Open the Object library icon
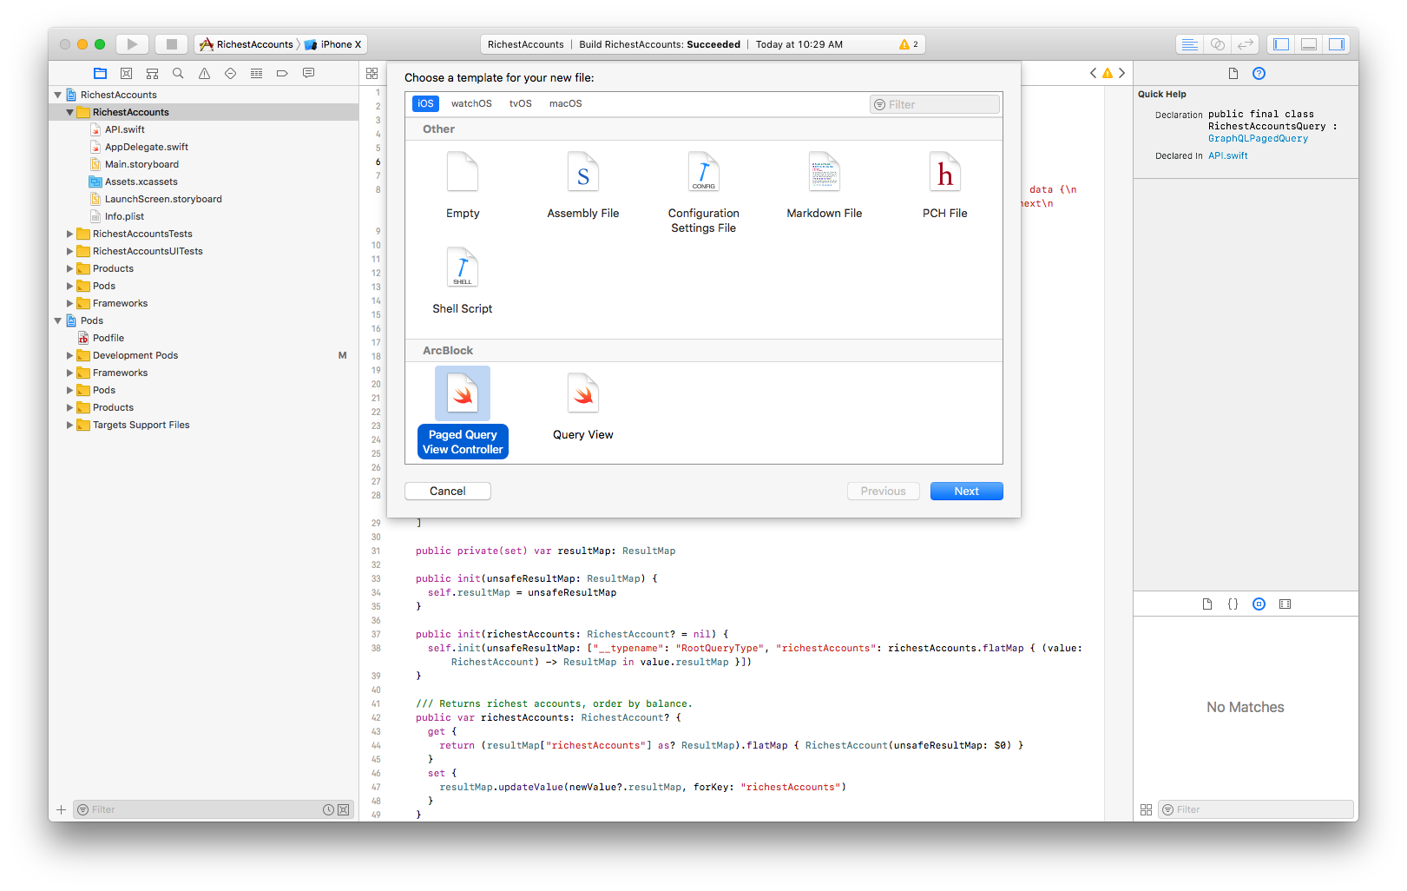 pyautogui.click(x=1259, y=604)
